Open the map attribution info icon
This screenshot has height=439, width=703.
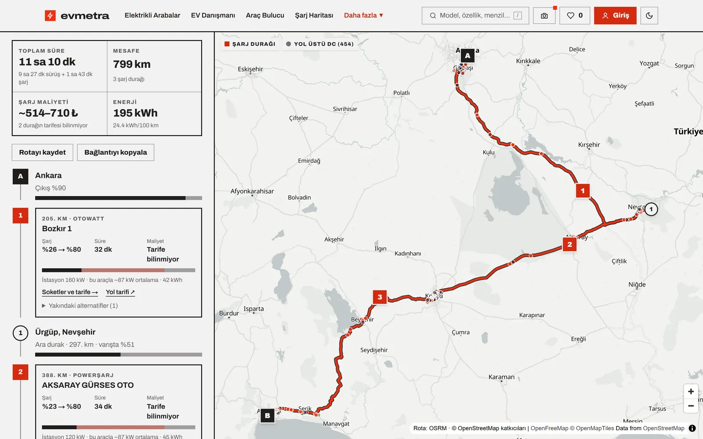[x=692, y=428]
